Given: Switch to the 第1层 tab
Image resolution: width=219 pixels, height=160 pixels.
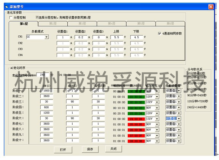Looking at the screenshot, I should [24, 24].
